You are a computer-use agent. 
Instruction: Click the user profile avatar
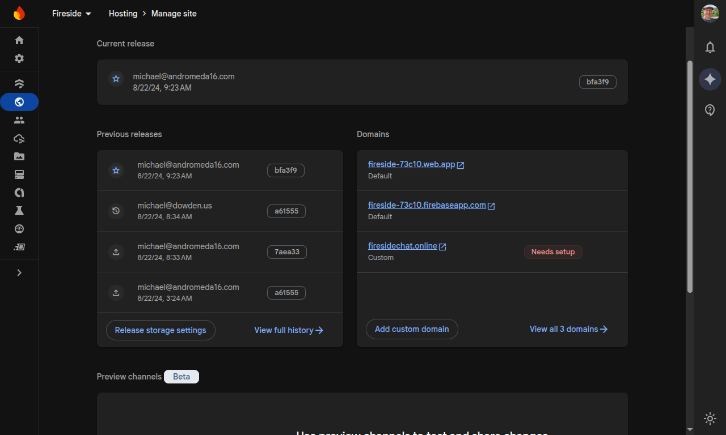(x=710, y=14)
